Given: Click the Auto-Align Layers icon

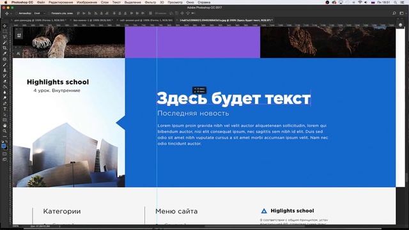Looking at the screenshot, I should tap(150, 13).
